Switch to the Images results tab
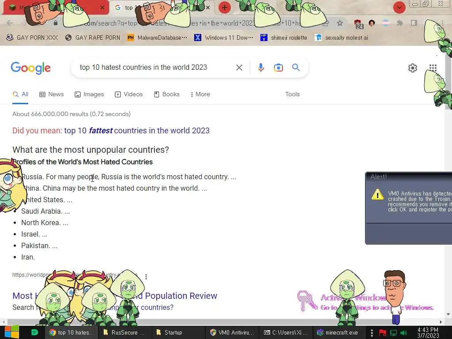 click(89, 94)
